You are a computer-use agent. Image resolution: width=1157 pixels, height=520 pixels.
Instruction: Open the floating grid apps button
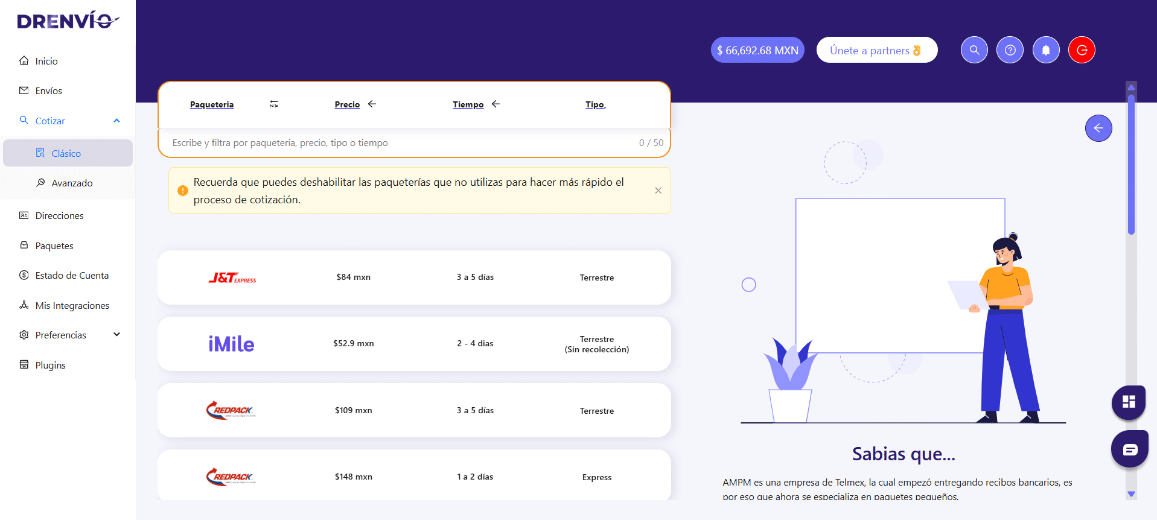click(1128, 402)
